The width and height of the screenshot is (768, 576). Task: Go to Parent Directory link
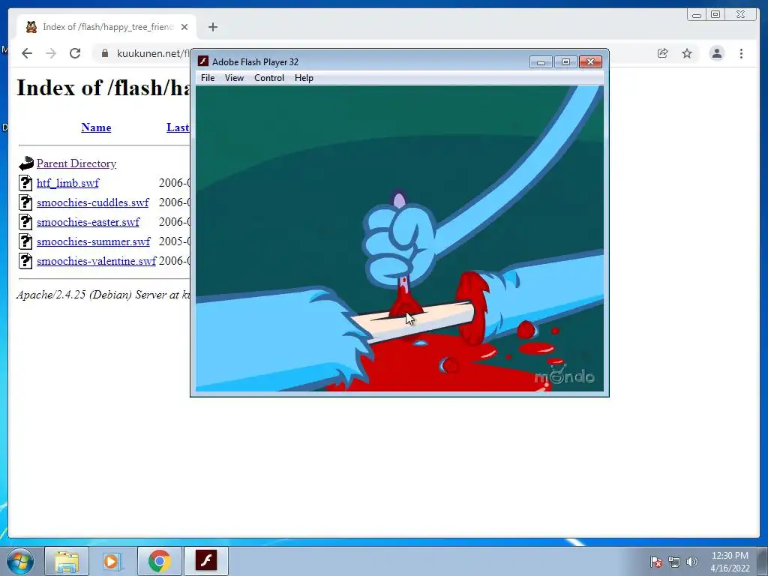pos(76,163)
